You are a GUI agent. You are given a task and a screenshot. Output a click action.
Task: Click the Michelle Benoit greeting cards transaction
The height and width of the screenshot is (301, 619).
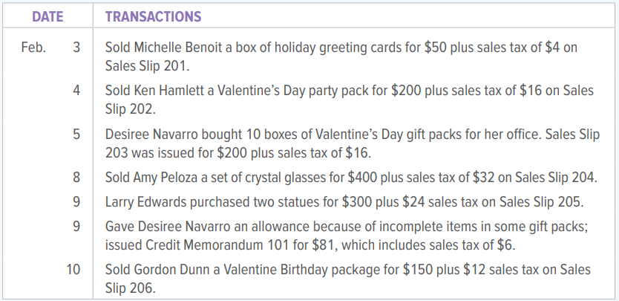(341, 56)
